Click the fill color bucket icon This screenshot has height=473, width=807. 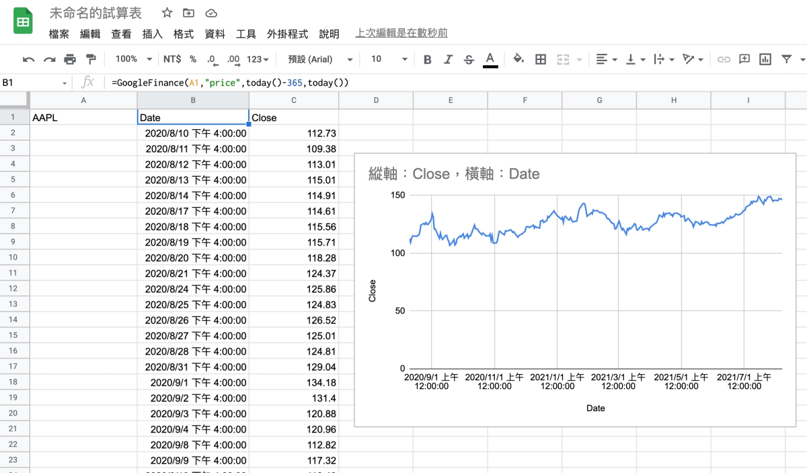click(518, 59)
